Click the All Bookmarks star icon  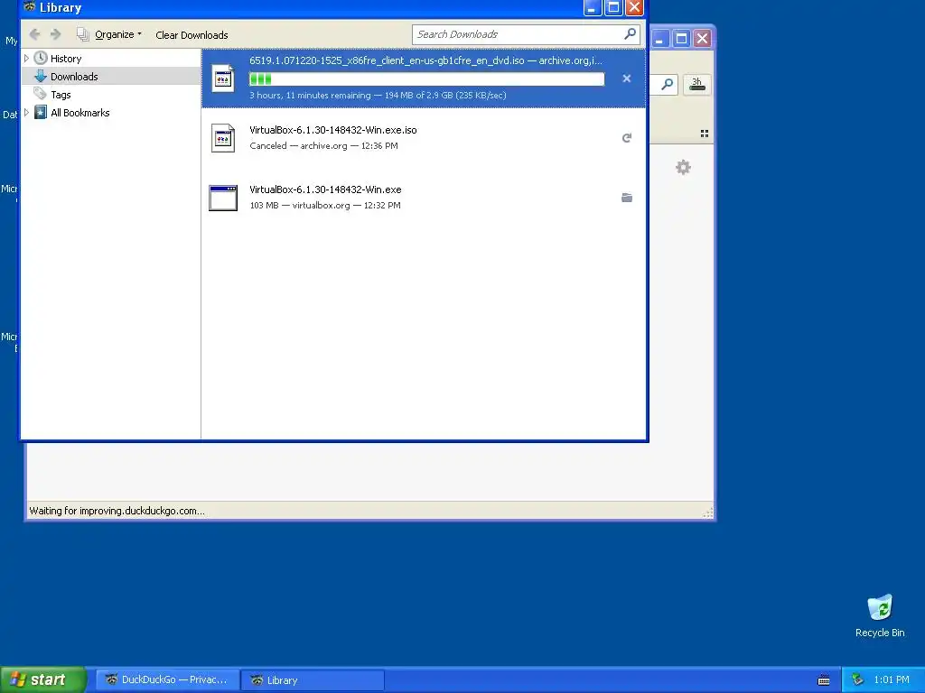click(x=40, y=112)
